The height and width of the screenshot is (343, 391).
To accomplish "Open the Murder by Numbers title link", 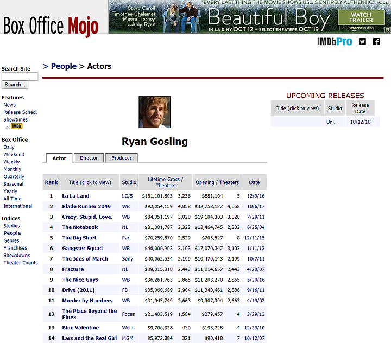I will 87,301.
